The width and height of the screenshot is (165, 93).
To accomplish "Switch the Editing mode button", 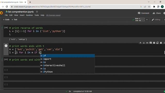I will coord(156,20).
